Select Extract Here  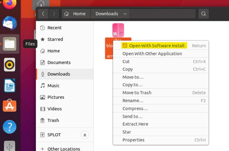(x=161, y=124)
